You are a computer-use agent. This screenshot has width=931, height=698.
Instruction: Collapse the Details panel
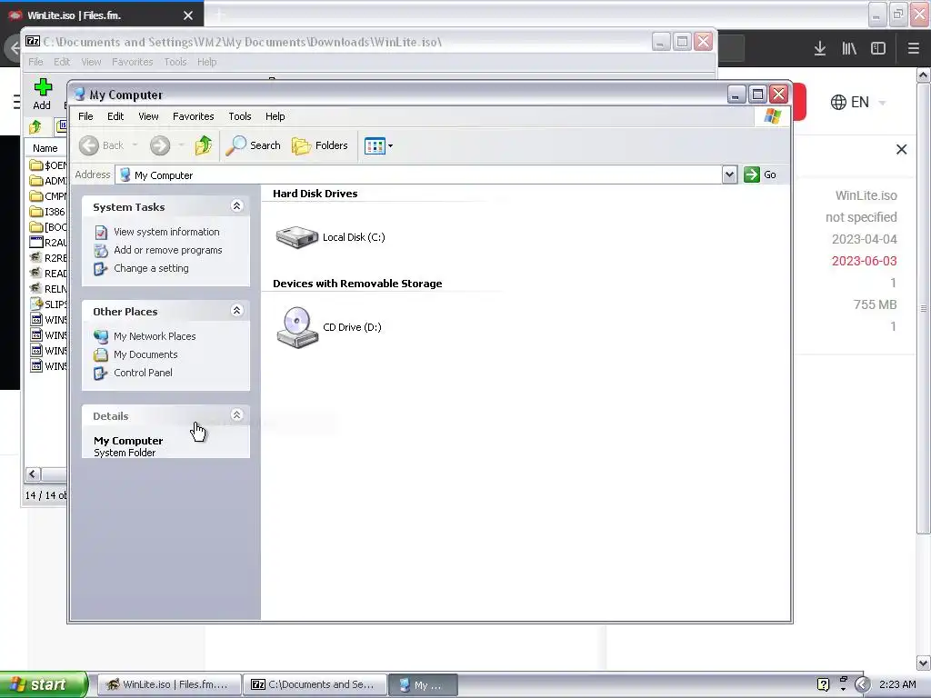pyautogui.click(x=237, y=414)
